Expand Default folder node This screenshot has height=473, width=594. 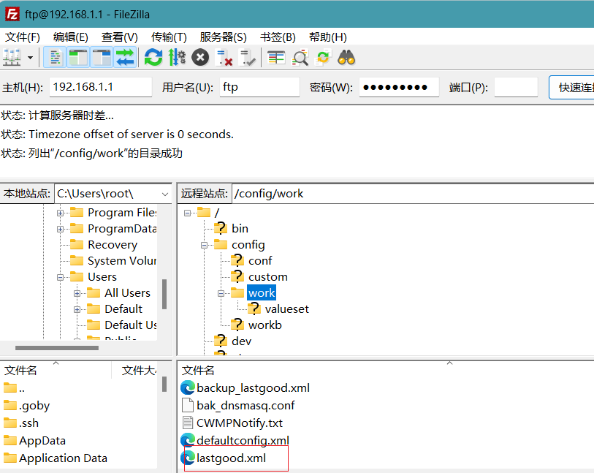(x=77, y=309)
